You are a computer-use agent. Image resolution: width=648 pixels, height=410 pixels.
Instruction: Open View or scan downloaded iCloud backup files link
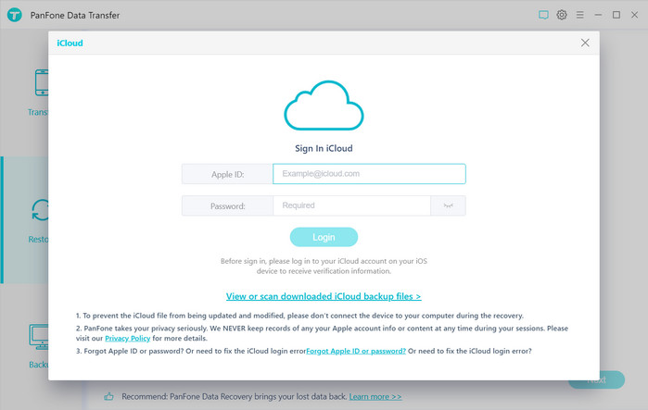pyautogui.click(x=324, y=296)
